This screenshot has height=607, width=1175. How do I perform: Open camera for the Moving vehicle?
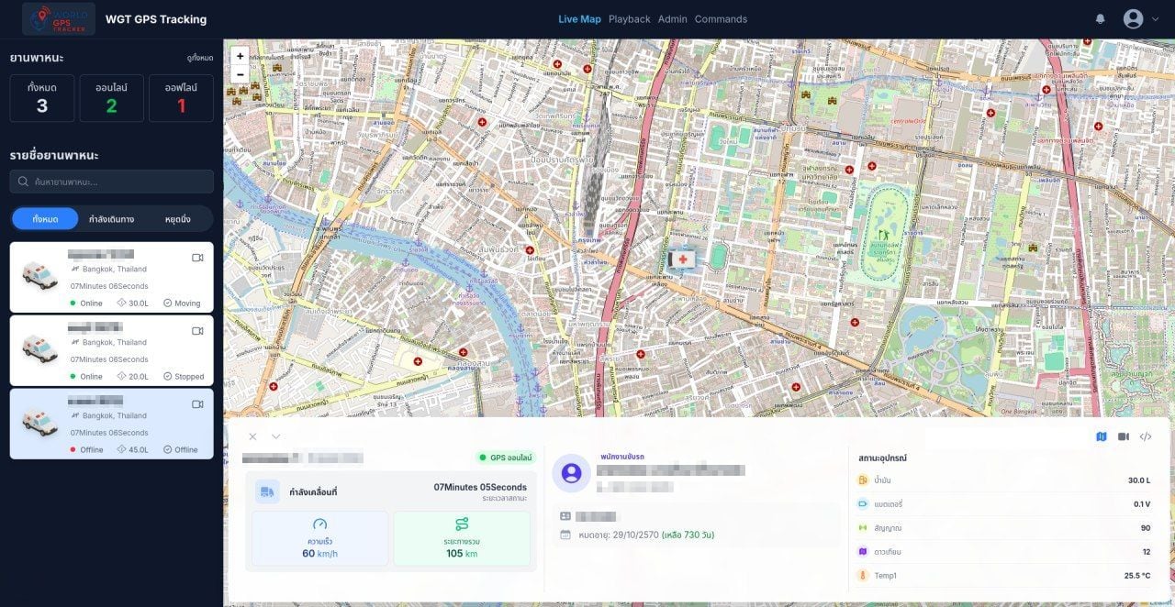197,258
